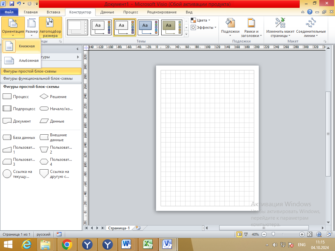Select Фигуры простой блок-схемы stencil
This screenshot has width=335, height=251.
[x=41, y=71]
